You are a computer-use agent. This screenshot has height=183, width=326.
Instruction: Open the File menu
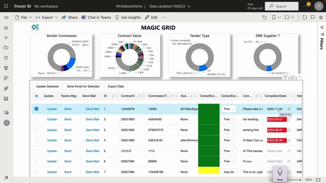pyautogui.click(x=24, y=17)
